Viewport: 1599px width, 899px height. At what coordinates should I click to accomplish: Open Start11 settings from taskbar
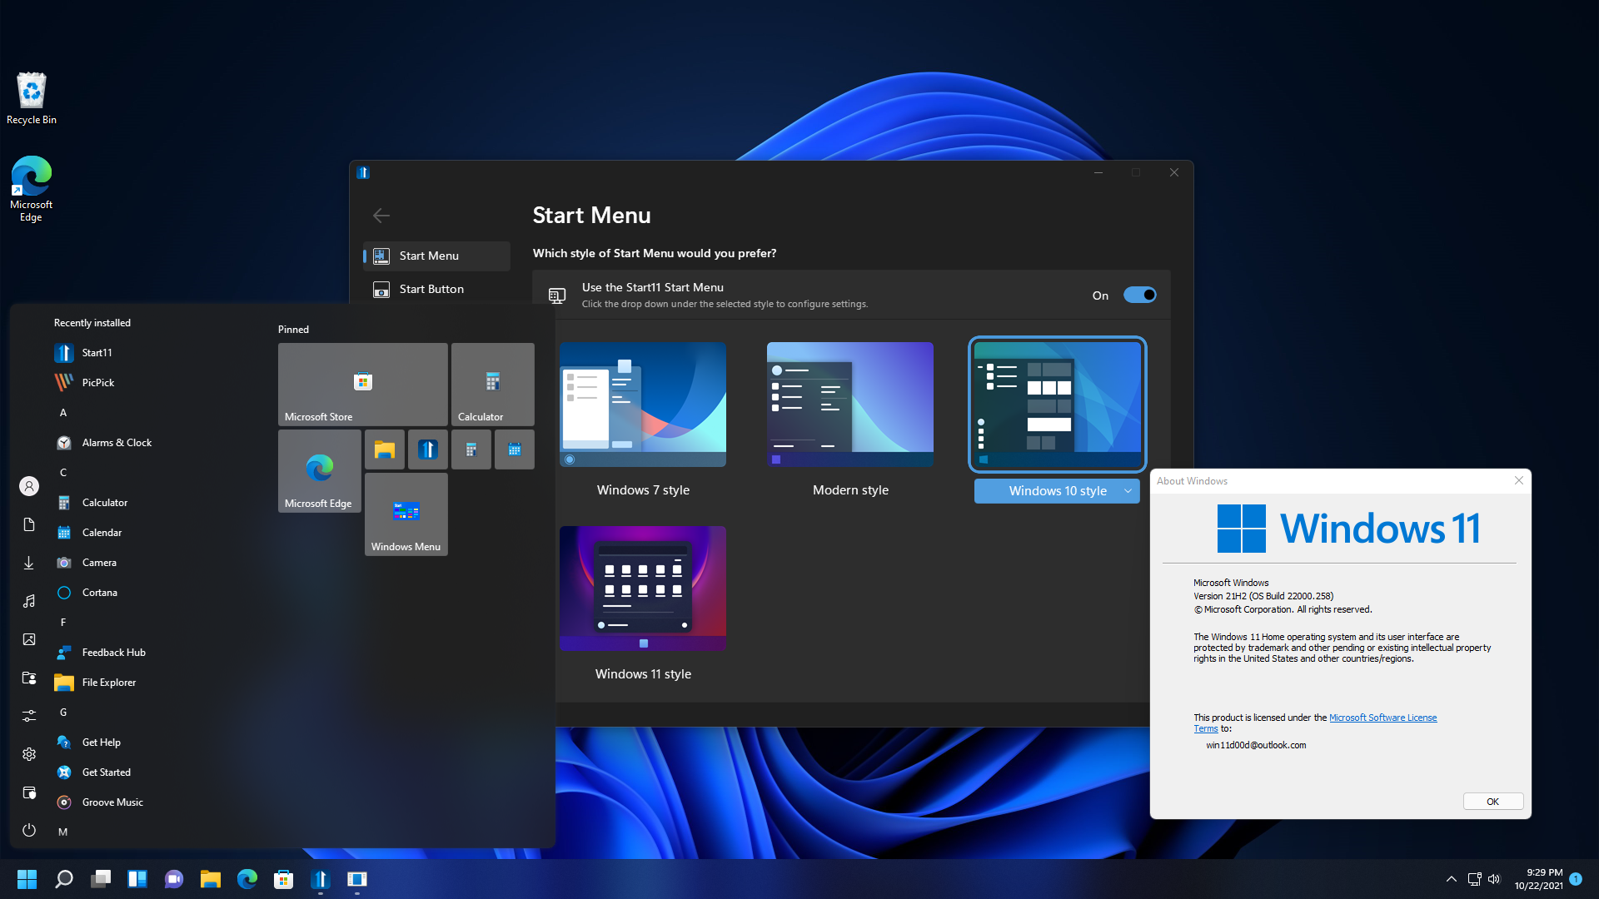coord(321,878)
